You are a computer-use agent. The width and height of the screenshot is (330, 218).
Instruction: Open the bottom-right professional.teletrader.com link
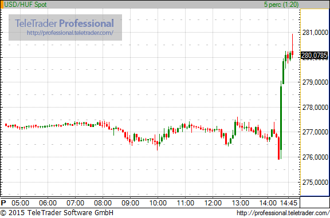(x=283, y=213)
